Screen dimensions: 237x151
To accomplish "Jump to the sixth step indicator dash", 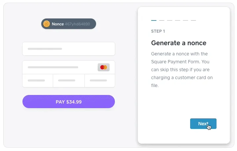I will click(193, 20).
